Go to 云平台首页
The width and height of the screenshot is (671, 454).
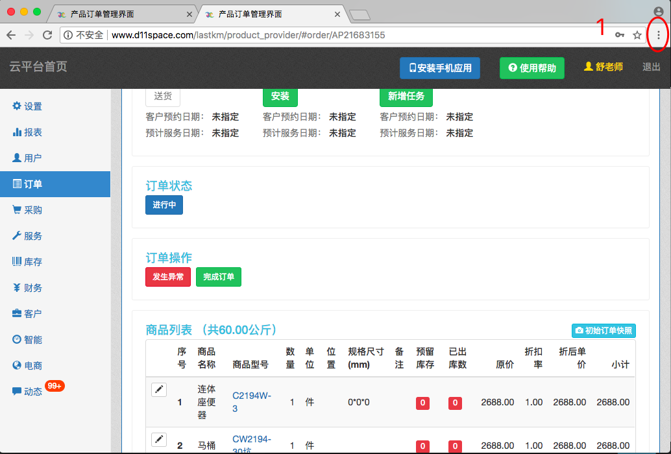38,67
